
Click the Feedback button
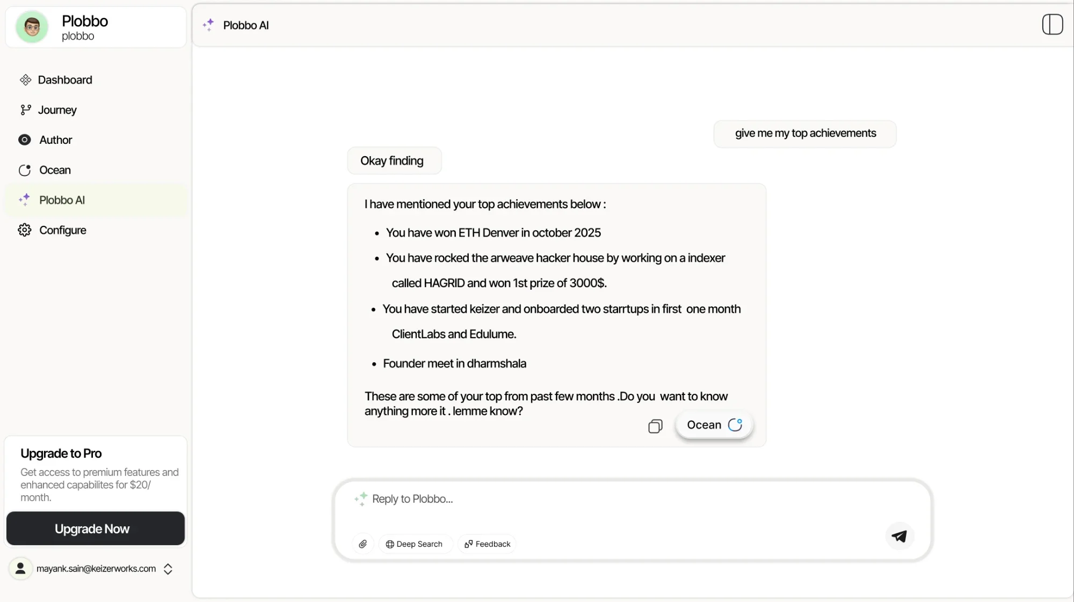[487, 544]
